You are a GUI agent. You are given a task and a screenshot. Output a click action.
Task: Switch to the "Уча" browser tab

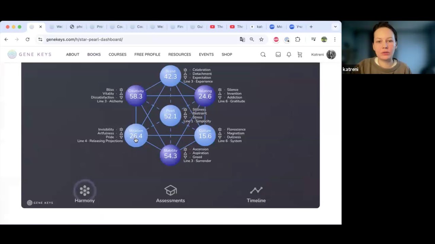(x=296, y=27)
